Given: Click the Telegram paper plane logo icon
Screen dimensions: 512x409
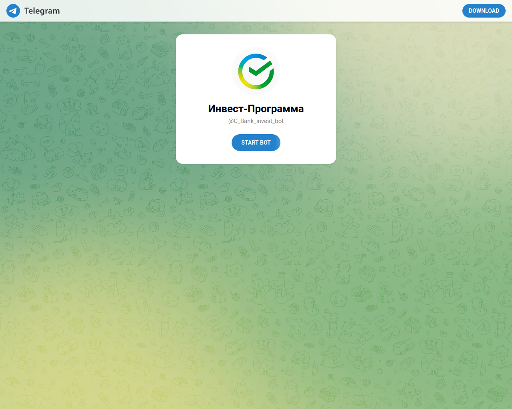Looking at the screenshot, I should [x=13, y=11].
